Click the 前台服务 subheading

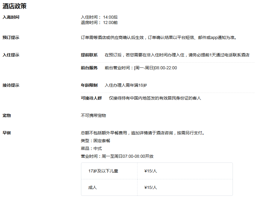click(89, 68)
